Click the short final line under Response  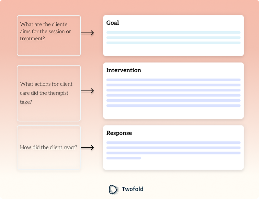point(124,158)
